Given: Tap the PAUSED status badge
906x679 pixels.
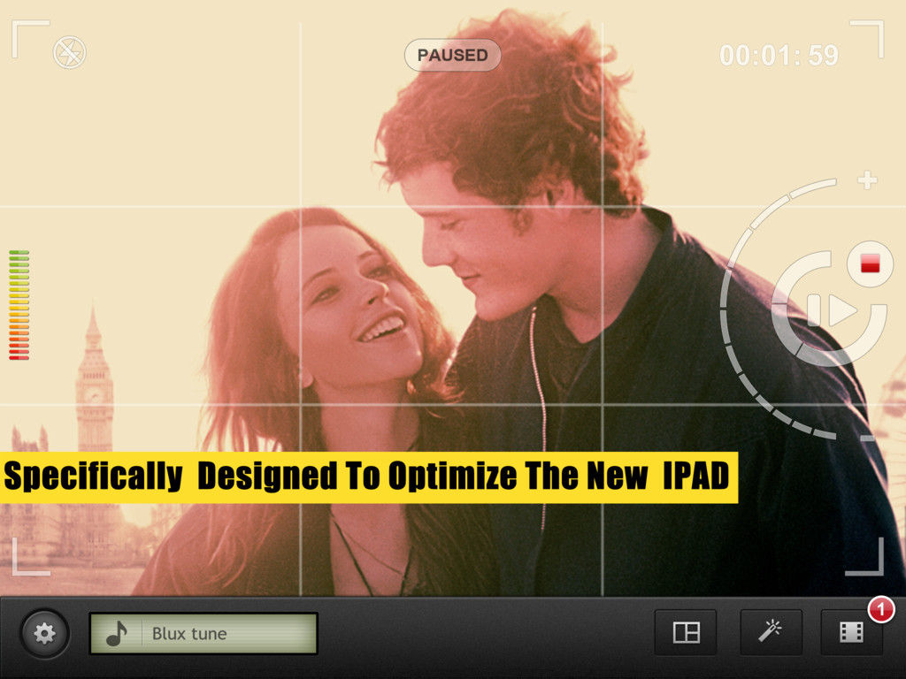Looking at the screenshot, I should 452,55.
